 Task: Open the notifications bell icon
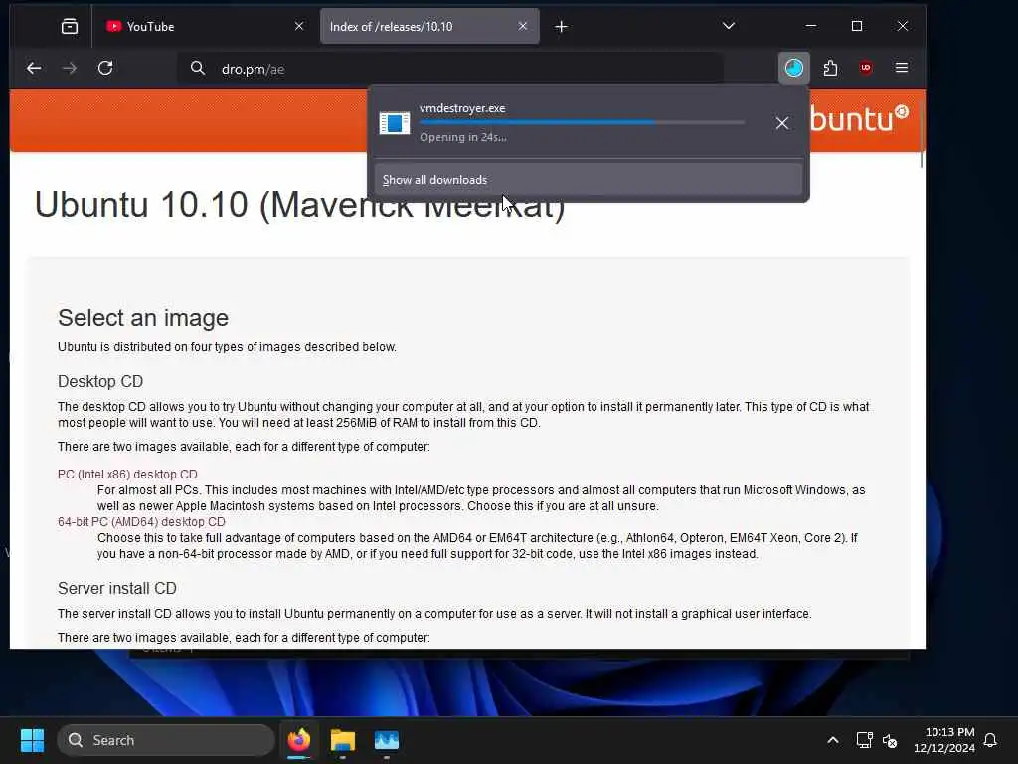pyautogui.click(x=991, y=740)
